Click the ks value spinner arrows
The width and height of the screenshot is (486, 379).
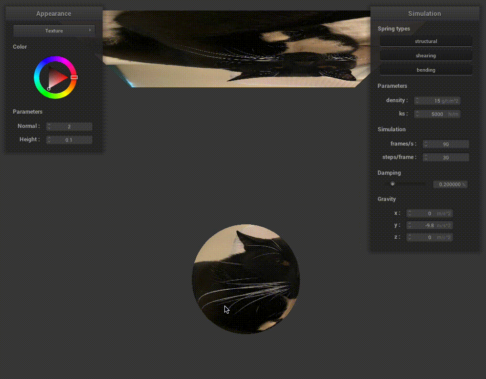click(417, 114)
